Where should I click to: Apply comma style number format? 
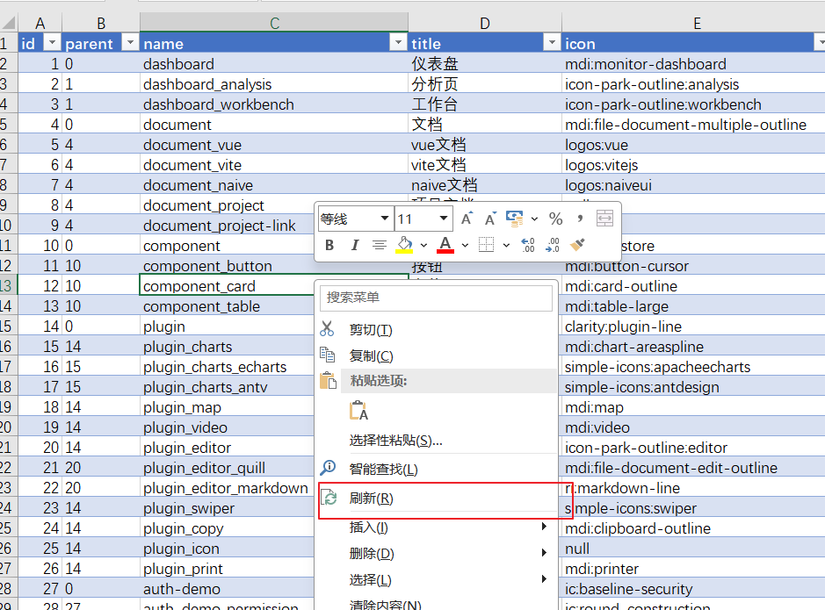[x=580, y=219]
